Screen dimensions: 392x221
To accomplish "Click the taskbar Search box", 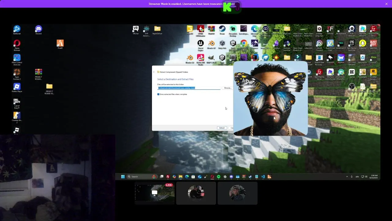I will (142, 176).
